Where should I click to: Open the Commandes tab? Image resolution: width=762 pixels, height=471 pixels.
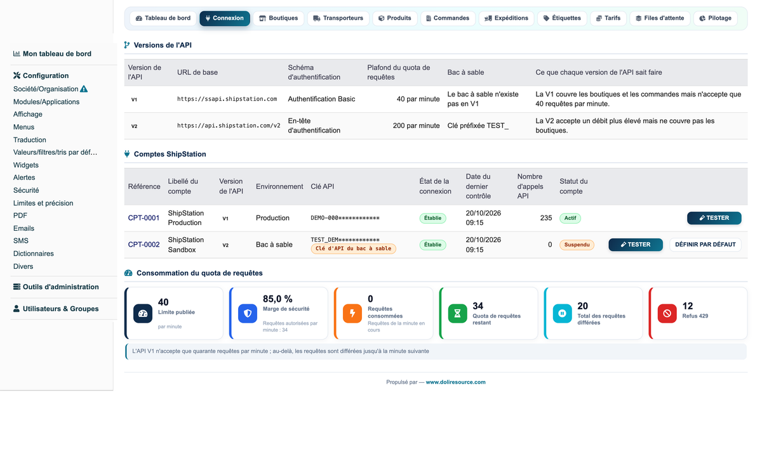point(448,18)
